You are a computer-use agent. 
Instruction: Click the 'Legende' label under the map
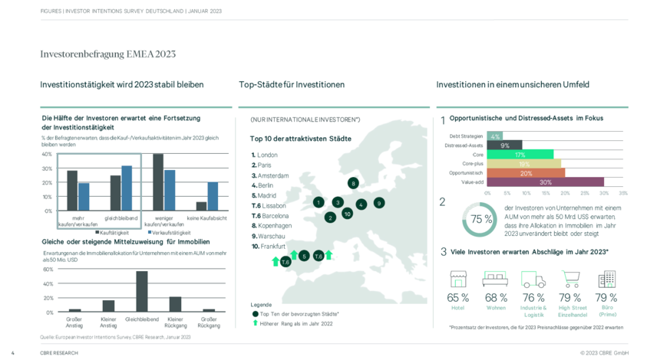pos(261,305)
